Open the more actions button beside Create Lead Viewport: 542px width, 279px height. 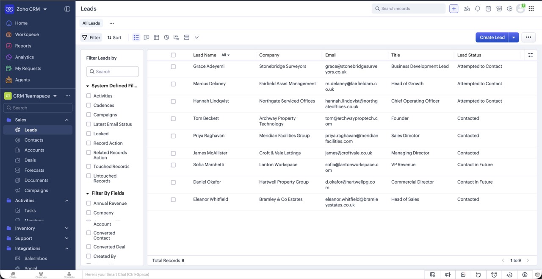coord(528,37)
